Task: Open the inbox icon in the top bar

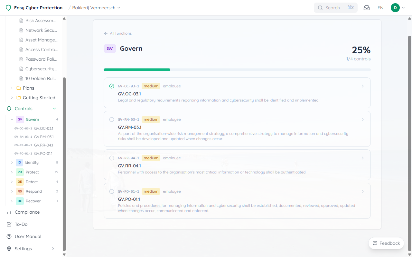Action: (366, 7)
